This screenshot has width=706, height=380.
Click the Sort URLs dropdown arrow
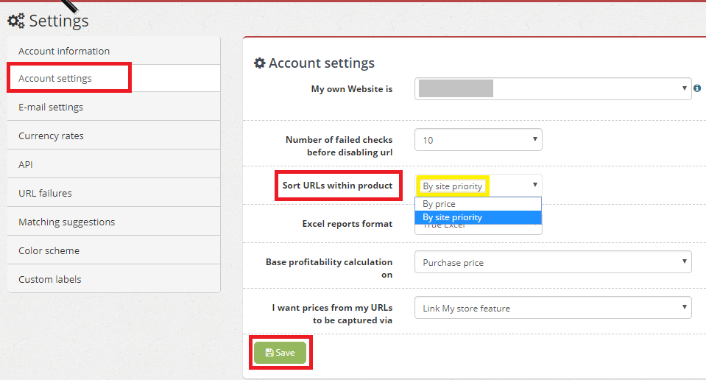[x=535, y=185]
